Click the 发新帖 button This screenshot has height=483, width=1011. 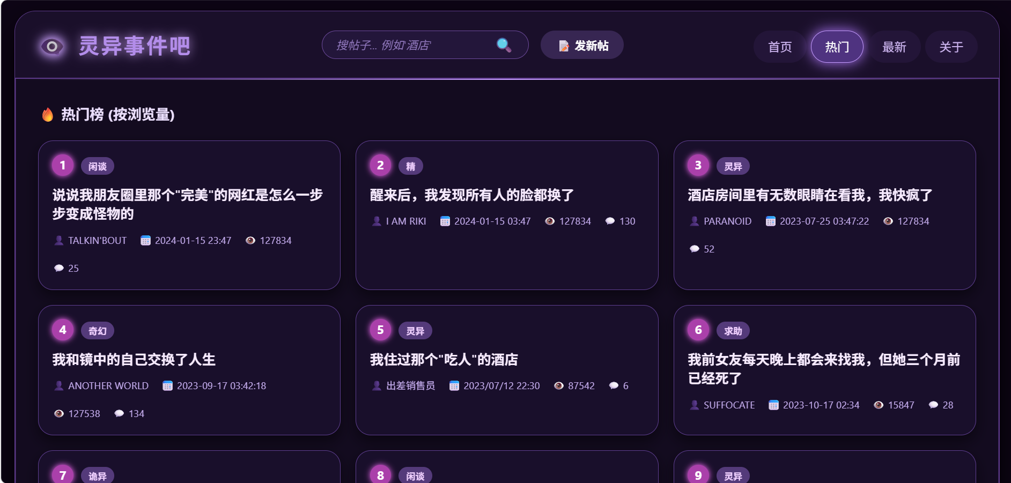(x=582, y=45)
